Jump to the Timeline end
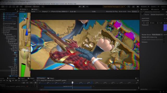Viewport: 167px width, 93px height. click(16, 80)
